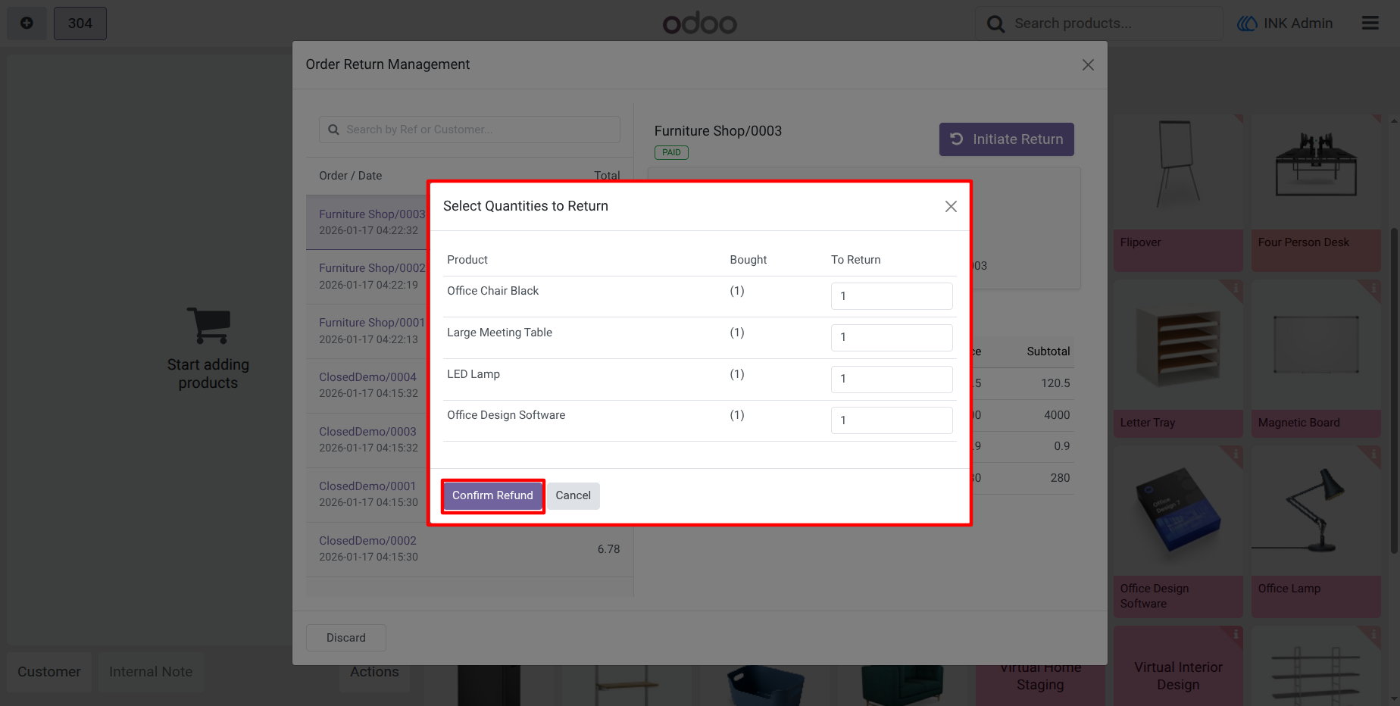Screen dimensions: 1400x706
Task: Click the Initiate Return arrow icon
Action: pos(957,139)
